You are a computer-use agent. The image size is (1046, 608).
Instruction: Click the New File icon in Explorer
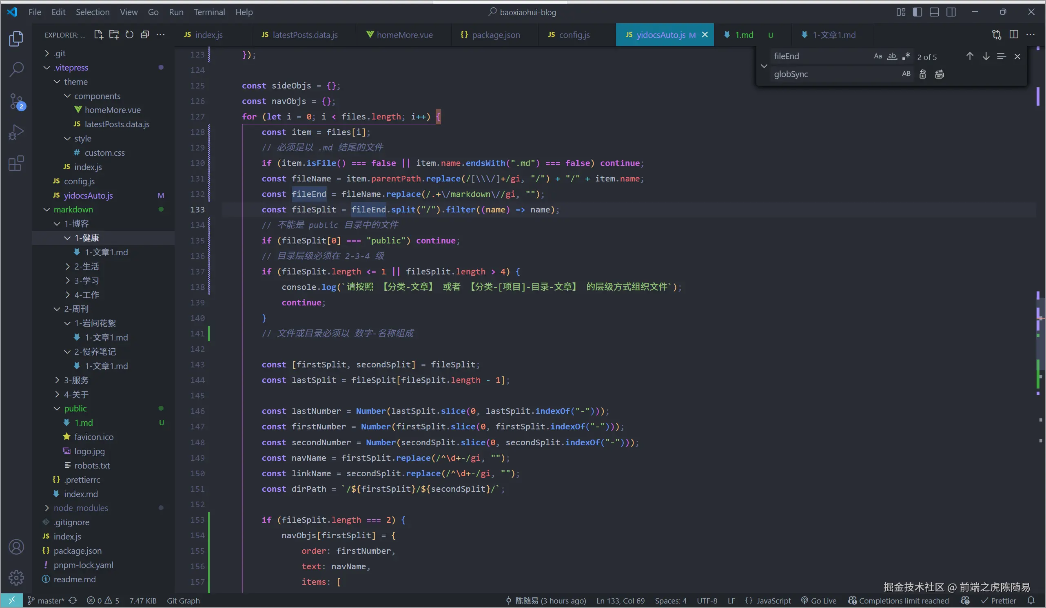(98, 35)
